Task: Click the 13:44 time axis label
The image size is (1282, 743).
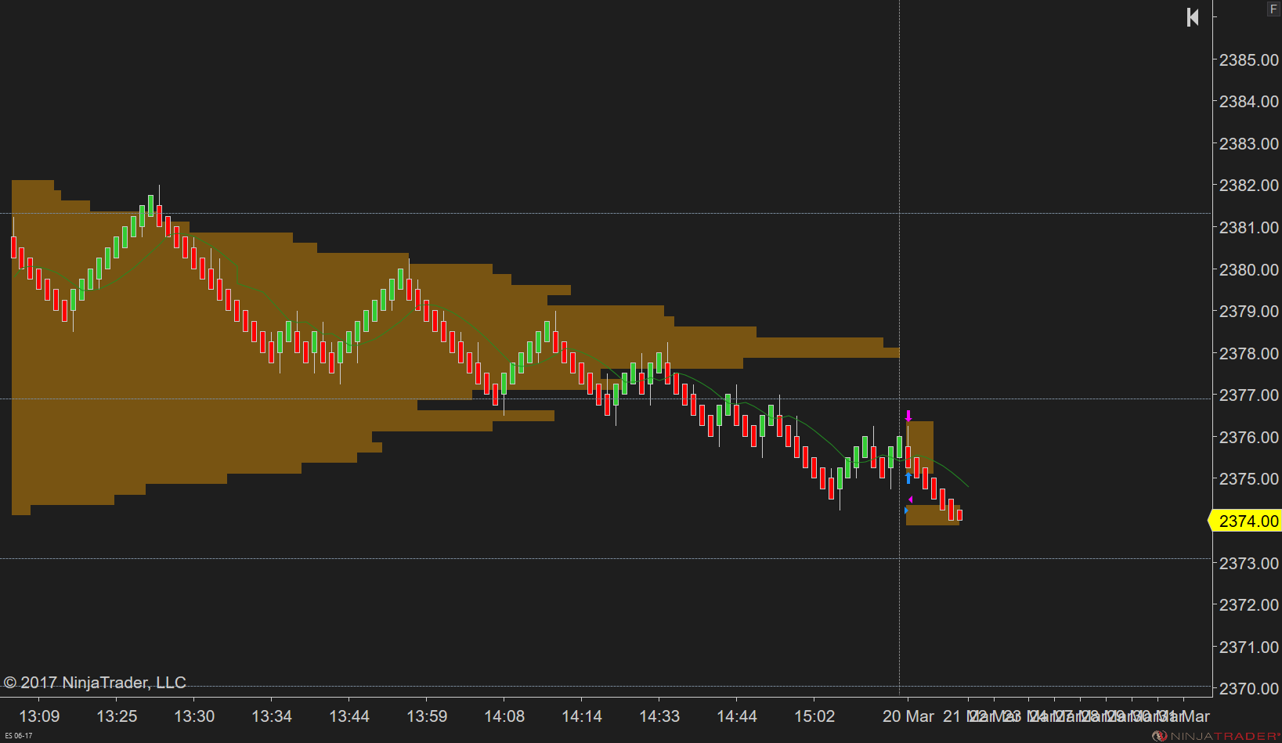Action: point(349,716)
